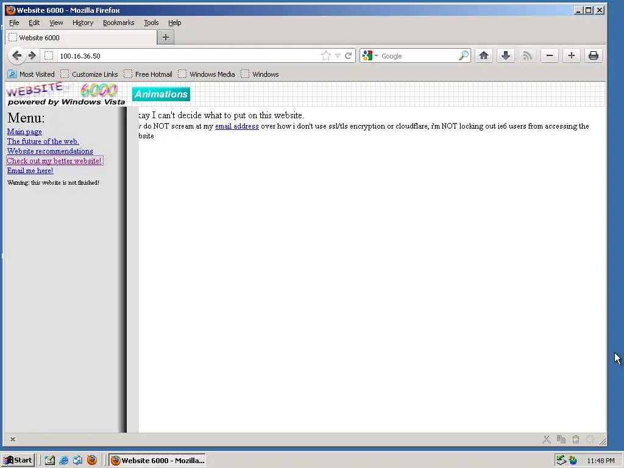Select the Website 6000 tab
The width and height of the screenshot is (624, 468).
(81, 37)
